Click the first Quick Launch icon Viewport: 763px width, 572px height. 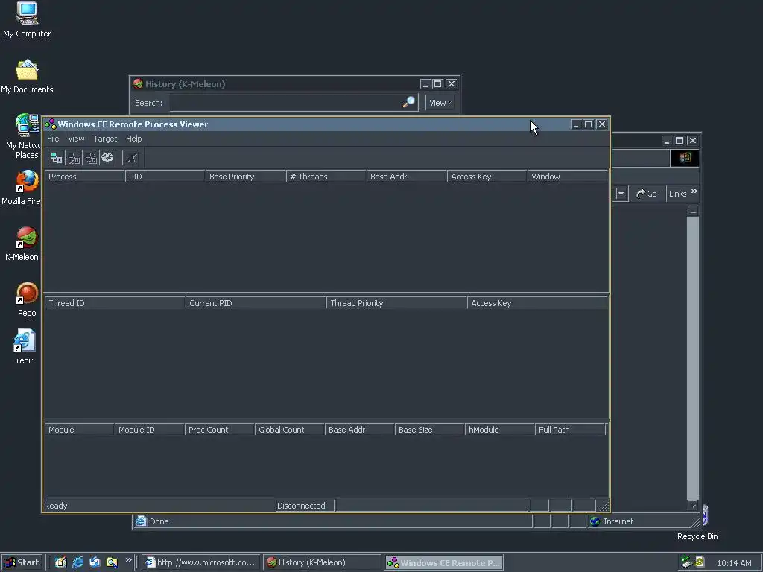coord(60,562)
